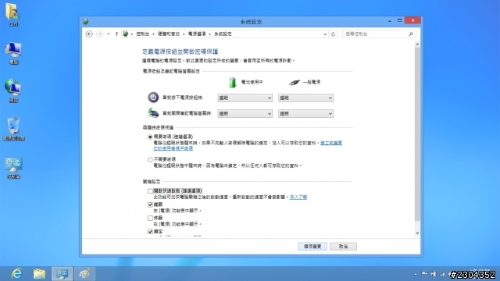Select the 需要密碼 (建議選項) radio button
The height and width of the screenshot is (281, 500).
[x=150, y=137]
